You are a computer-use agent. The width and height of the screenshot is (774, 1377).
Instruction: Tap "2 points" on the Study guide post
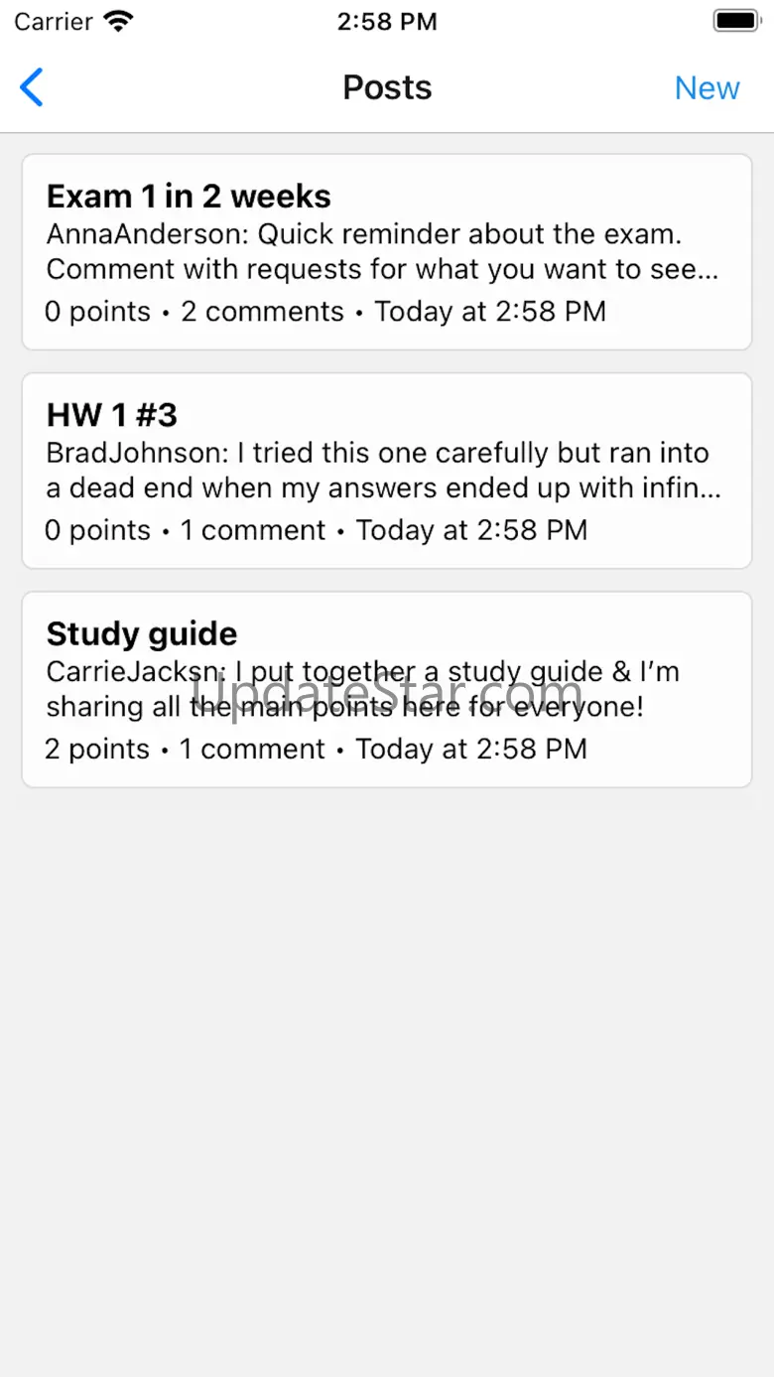[97, 749]
